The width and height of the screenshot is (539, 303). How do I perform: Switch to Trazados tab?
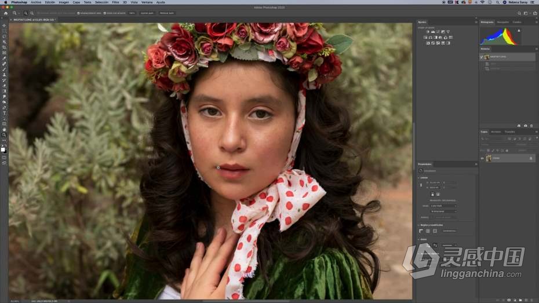[x=510, y=132]
